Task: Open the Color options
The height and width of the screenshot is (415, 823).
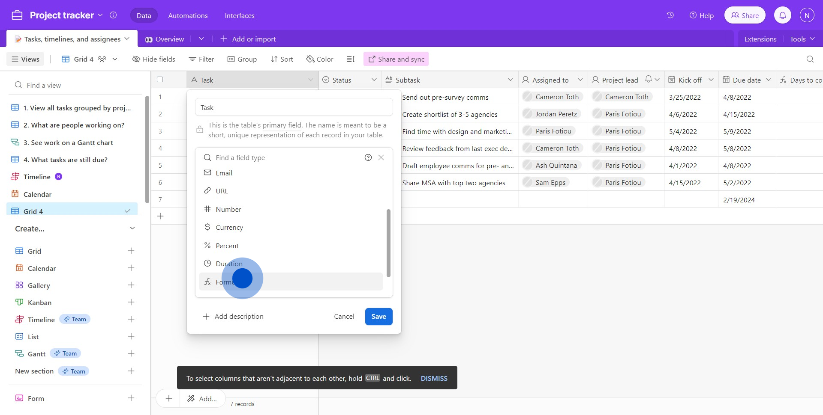Action: coord(320,59)
